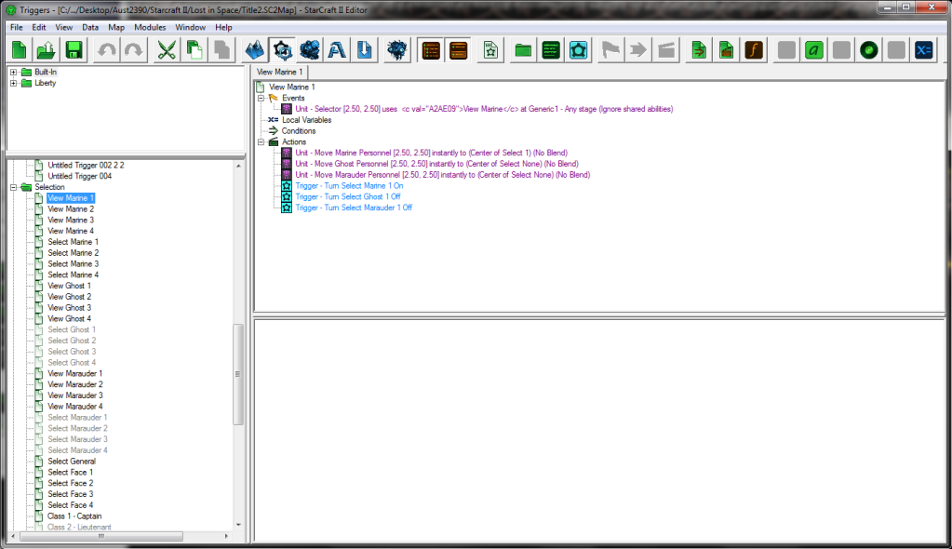Toggle the first orange list panel button

click(431, 50)
